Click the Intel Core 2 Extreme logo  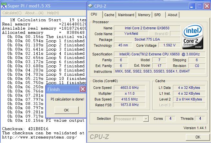click(x=193, y=36)
